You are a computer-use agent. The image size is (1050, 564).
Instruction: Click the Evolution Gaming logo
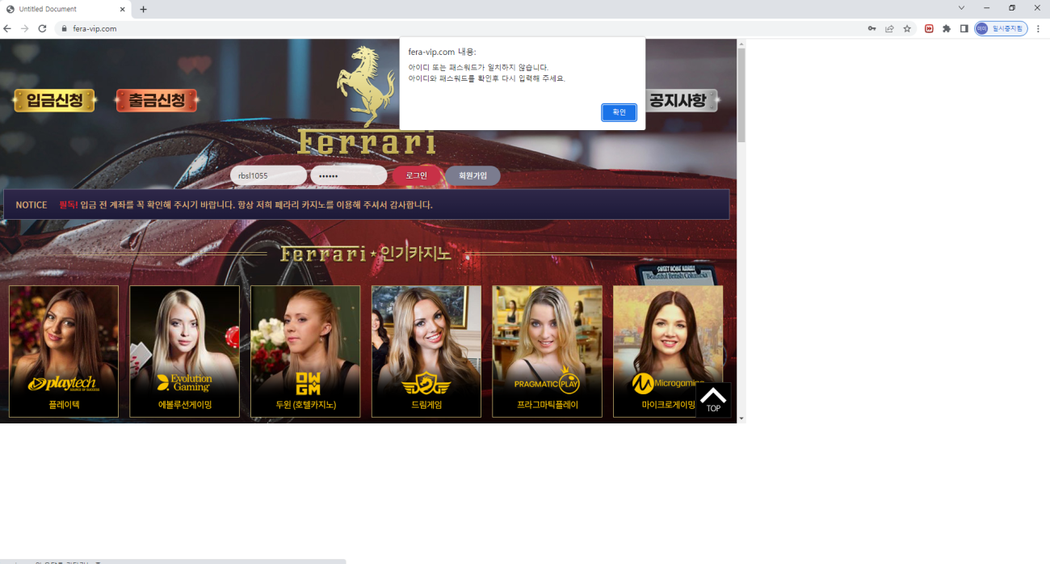tap(184, 382)
